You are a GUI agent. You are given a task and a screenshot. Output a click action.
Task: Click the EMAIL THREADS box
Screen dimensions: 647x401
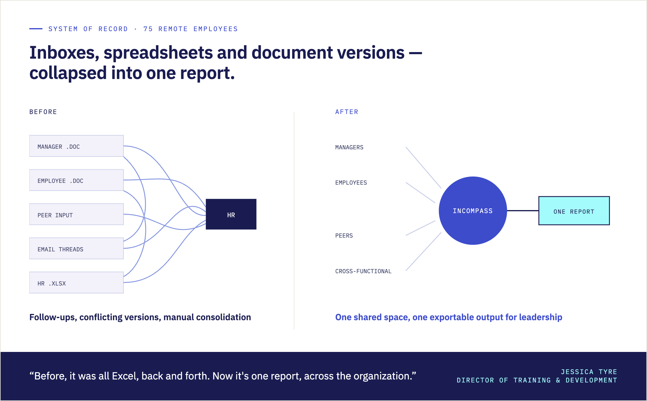tap(76, 248)
